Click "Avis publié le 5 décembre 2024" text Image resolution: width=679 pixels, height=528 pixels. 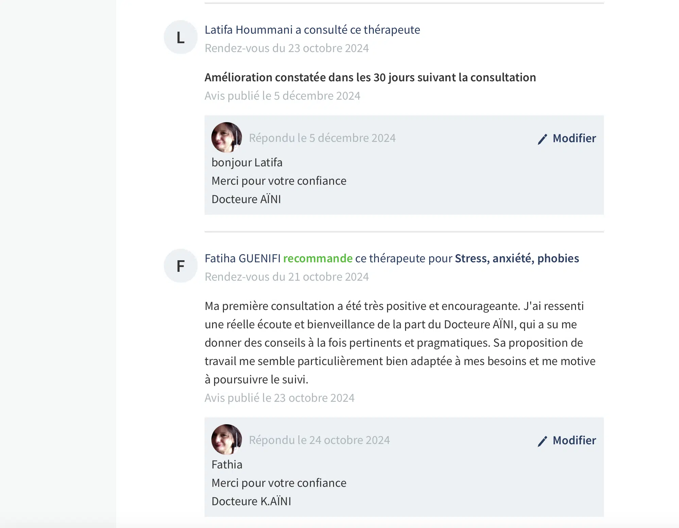pyautogui.click(x=282, y=96)
